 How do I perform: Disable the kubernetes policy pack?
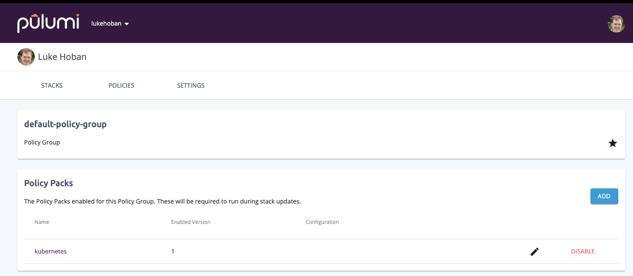point(583,251)
